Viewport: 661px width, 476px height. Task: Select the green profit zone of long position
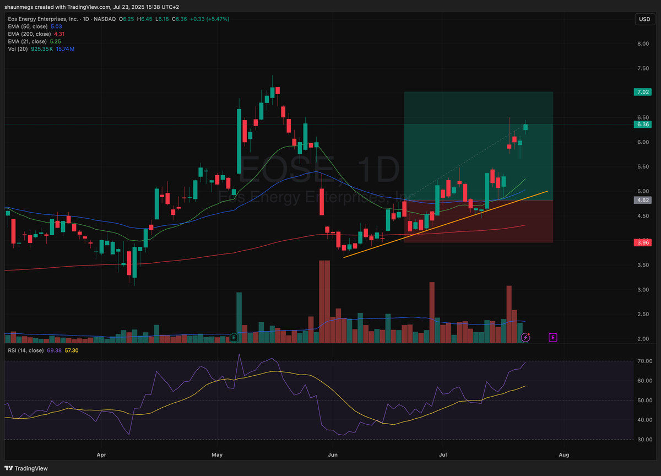[478, 146]
